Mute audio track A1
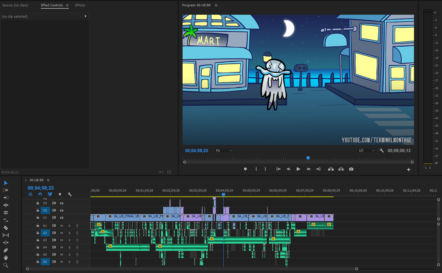 [62, 226]
